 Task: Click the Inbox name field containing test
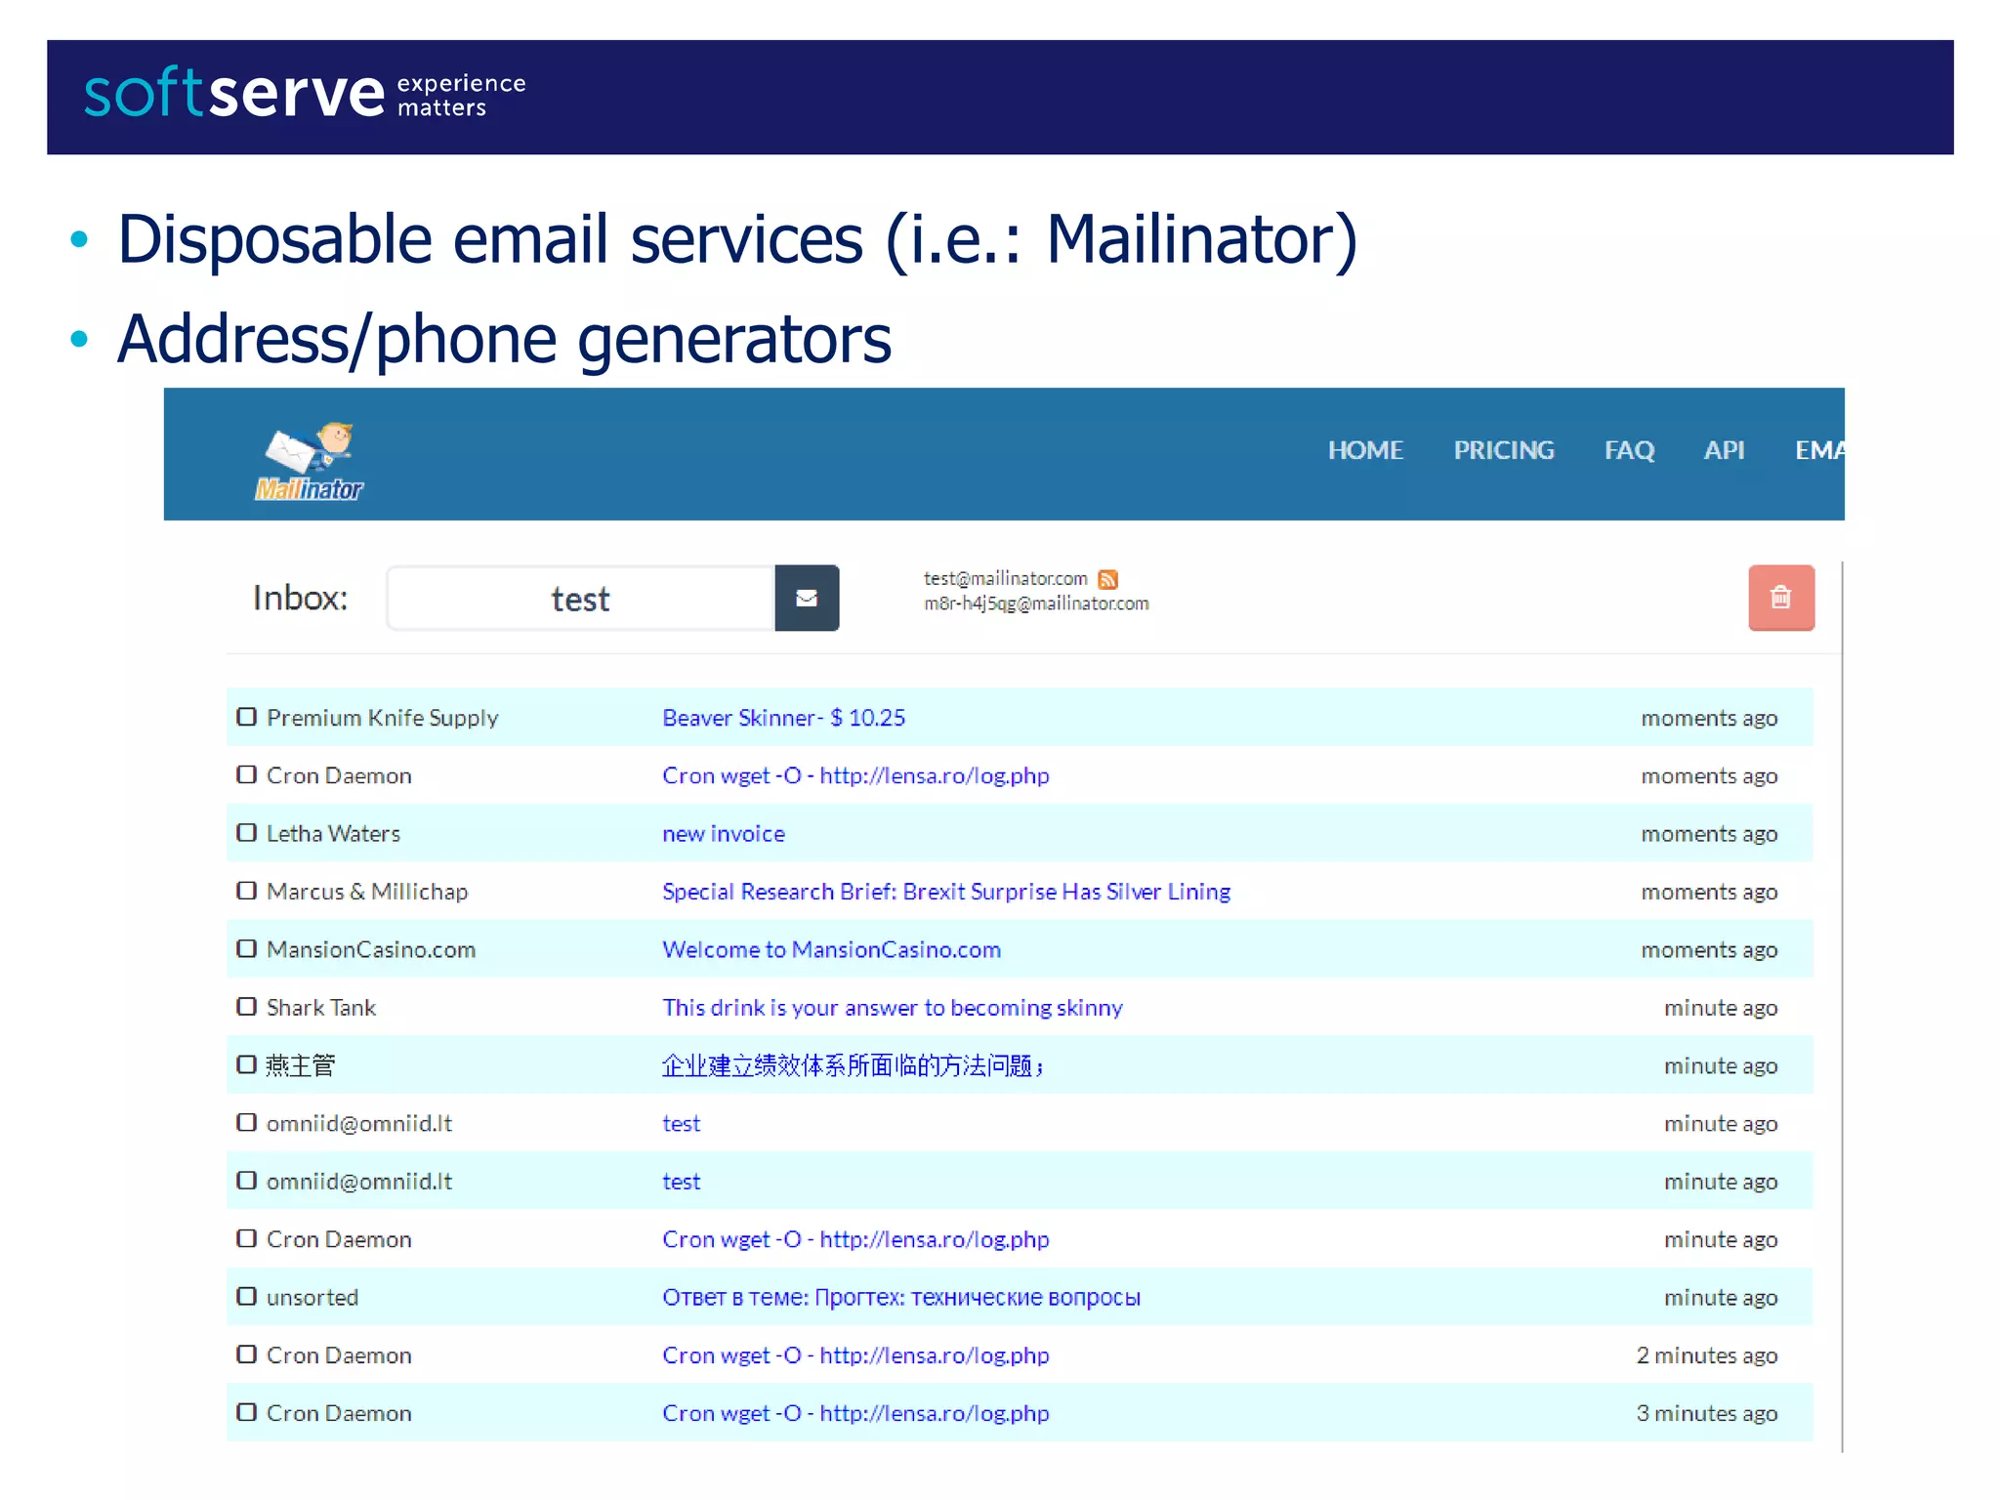(x=581, y=598)
